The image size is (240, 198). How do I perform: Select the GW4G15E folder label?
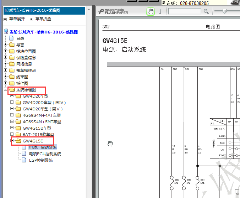click(x=33, y=141)
